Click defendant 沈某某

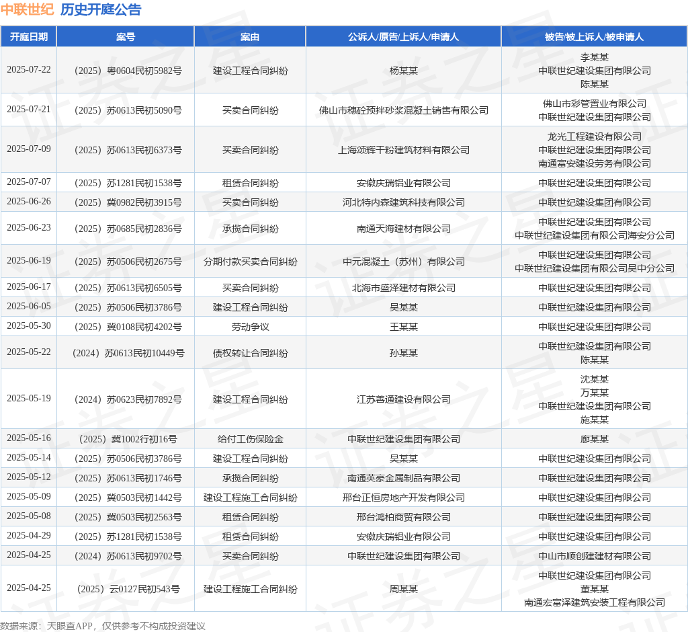pyautogui.click(x=595, y=379)
